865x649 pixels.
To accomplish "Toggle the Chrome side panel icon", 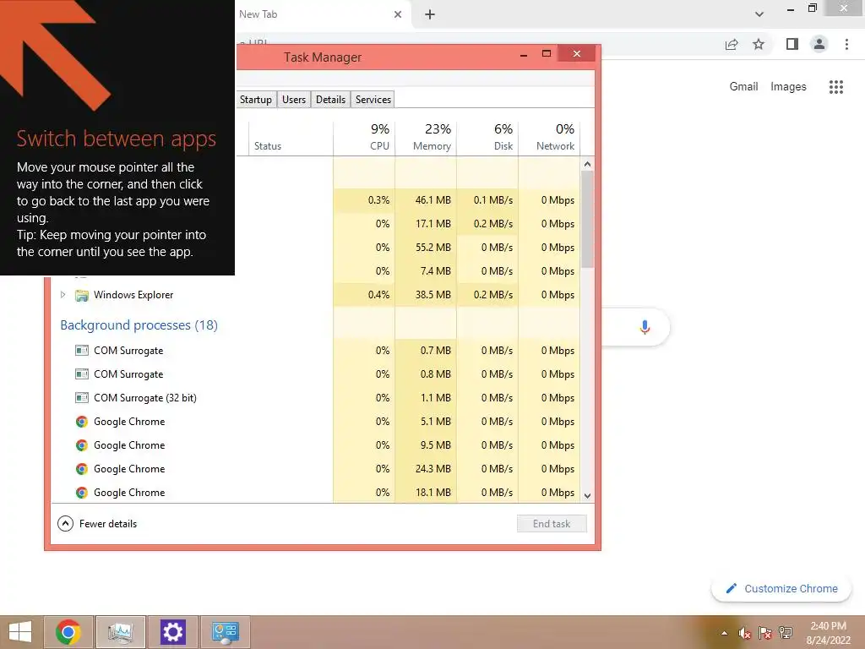I will point(792,44).
